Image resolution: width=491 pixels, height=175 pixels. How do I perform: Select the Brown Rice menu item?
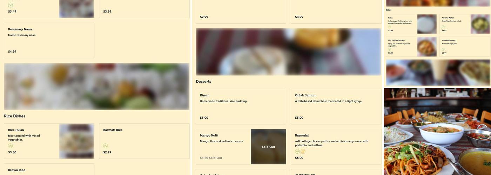tap(49, 169)
